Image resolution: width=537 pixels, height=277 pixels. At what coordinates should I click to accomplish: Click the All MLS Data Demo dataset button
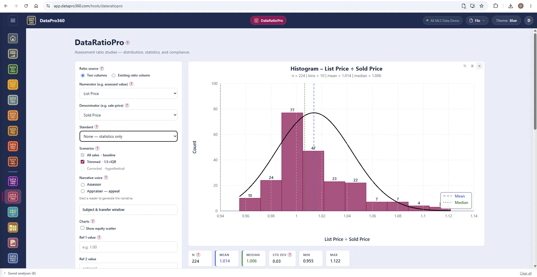click(x=443, y=20)
